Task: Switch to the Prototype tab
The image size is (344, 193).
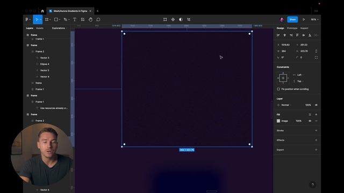Action: tap(292, 28)
